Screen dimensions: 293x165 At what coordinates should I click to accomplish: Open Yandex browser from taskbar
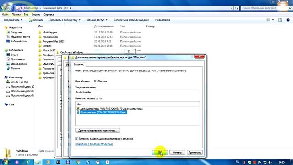(98, 162)
